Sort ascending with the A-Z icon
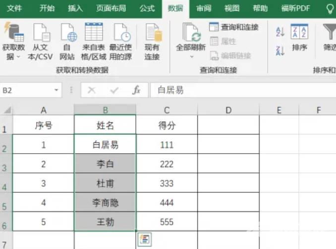Screen dimensions: 336x249 (x=280, y=32)
